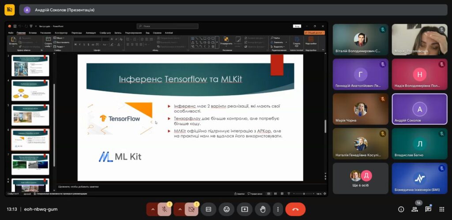The image size is (452, 220).
Task: Toggle the camera off button in Meet
Action: click(x=192, y=209)
